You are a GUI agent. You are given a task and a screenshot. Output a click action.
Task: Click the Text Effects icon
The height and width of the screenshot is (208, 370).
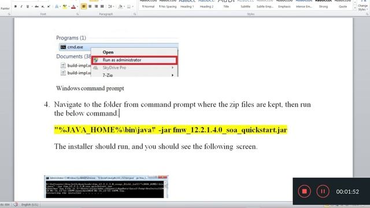(57, 6)
